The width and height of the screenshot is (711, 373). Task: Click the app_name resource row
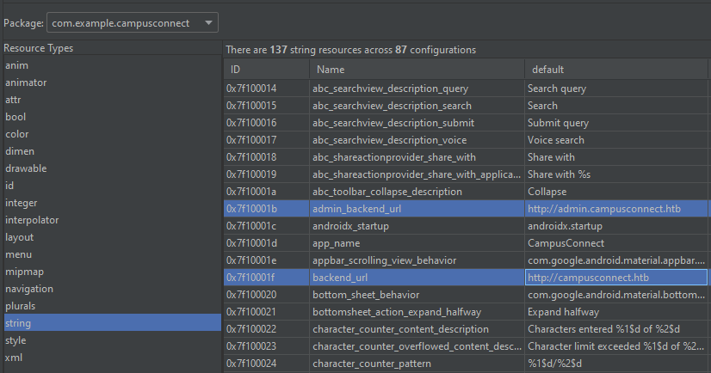tap(342, 243)
